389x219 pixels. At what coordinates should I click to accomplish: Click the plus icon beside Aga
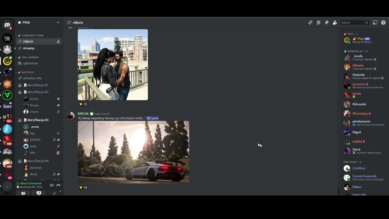point(58,133)
